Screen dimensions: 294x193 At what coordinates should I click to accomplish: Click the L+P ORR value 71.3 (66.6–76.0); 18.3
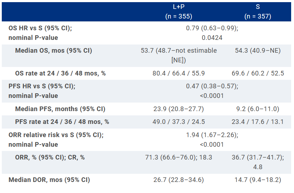coord(179,157)
